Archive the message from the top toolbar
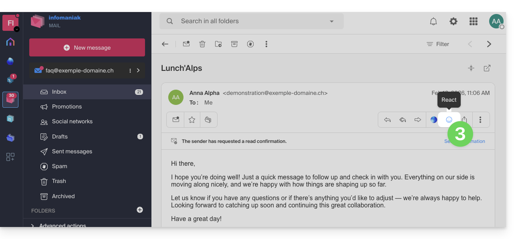Screen dimensions: 518x239 point(234,44)
